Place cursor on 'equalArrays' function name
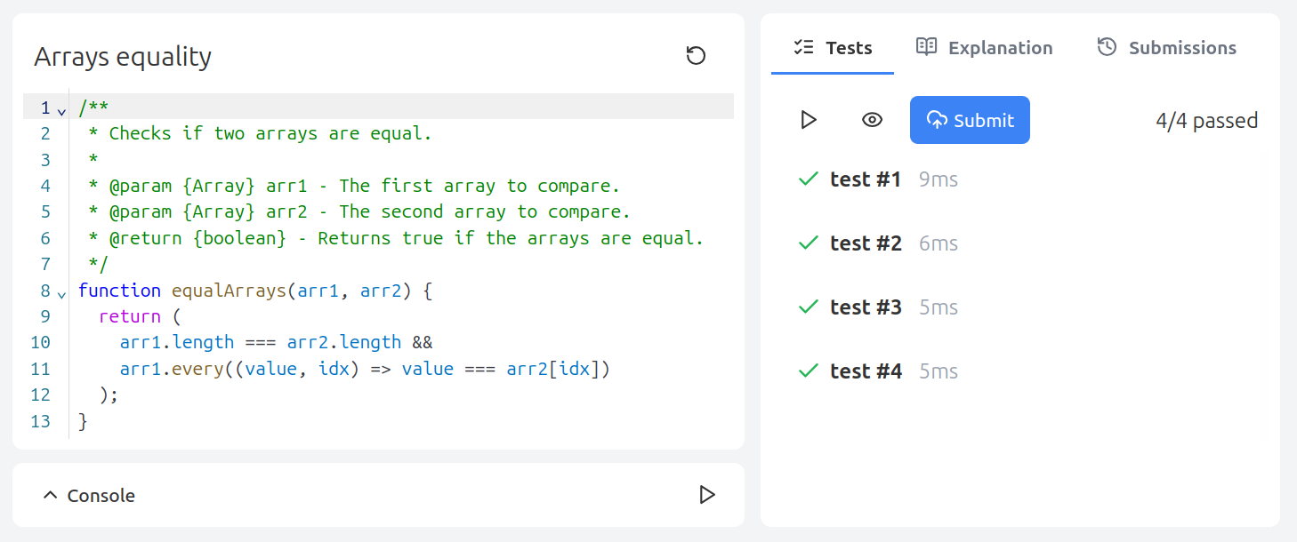This screenshot has width=1297, height=542. 230,291
